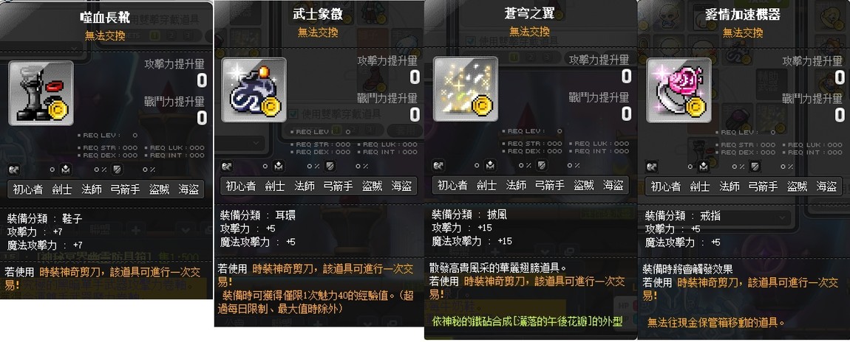This screenshot has width=850, height=342.
Task: Click 海盜 class in 愛情加速機器 tooltip
Action: 826,186
